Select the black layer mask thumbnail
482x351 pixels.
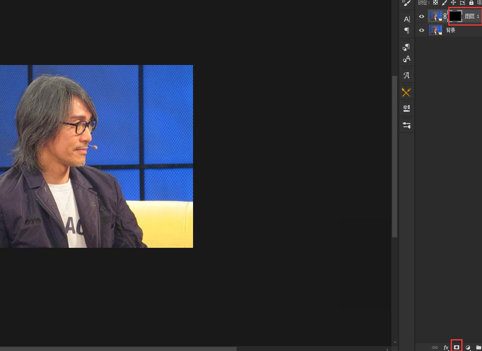coord(455,16)
